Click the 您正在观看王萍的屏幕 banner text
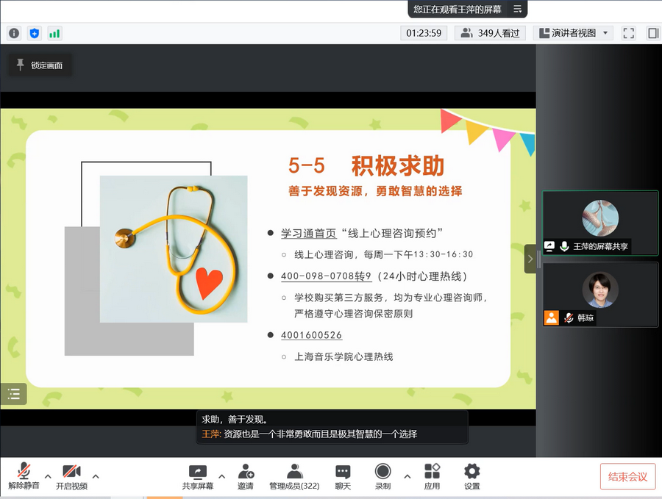 [458, 9]
